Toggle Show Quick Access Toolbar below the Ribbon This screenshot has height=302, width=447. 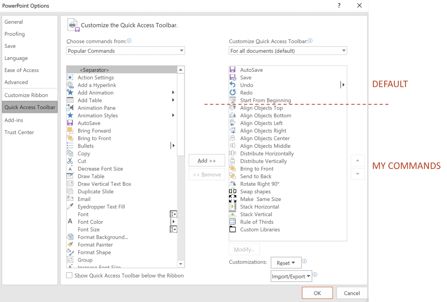tap(69, 275)
